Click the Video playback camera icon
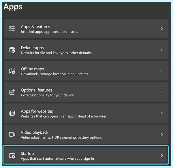This screenshot has width=173, height=168. [12, 134]
